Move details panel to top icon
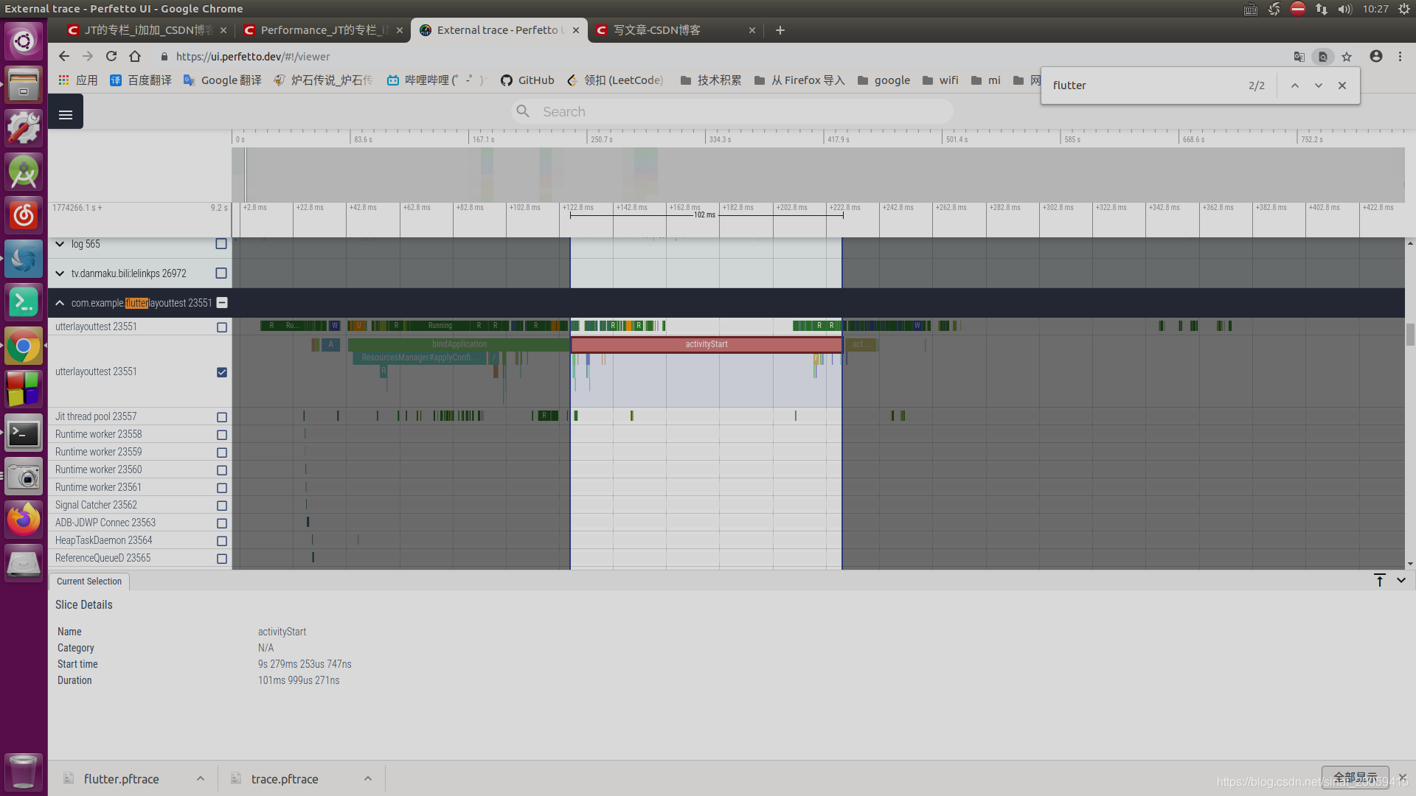The image size is (1416, 796). [1379, 580]
